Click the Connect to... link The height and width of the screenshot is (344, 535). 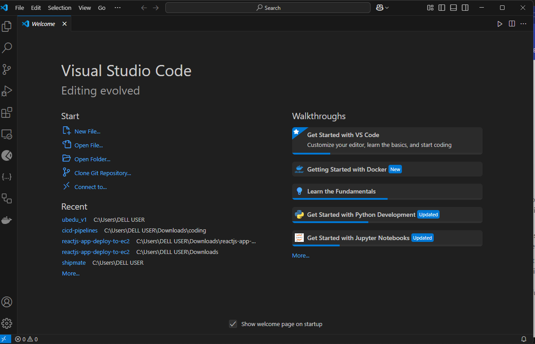(91, 187)
